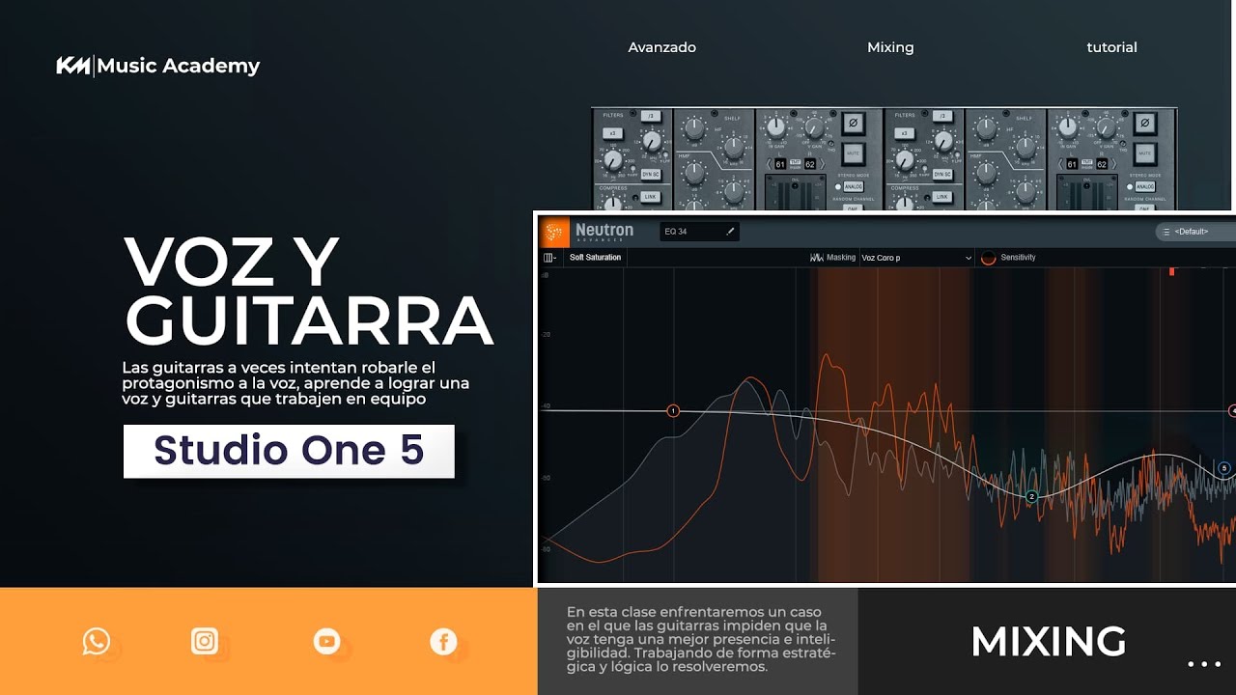Click the DYN SC button on second strip

[942, 174]
